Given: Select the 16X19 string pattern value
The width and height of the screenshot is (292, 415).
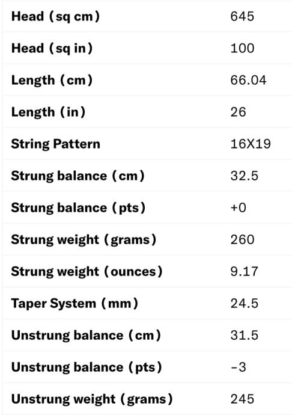Looking at the screenshot, I should pos(251,144).
